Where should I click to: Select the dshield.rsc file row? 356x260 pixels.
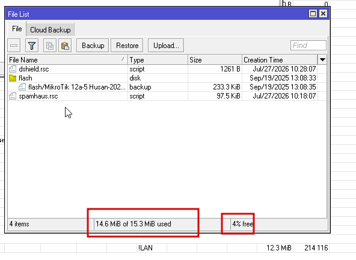click(x=167, y=69)
